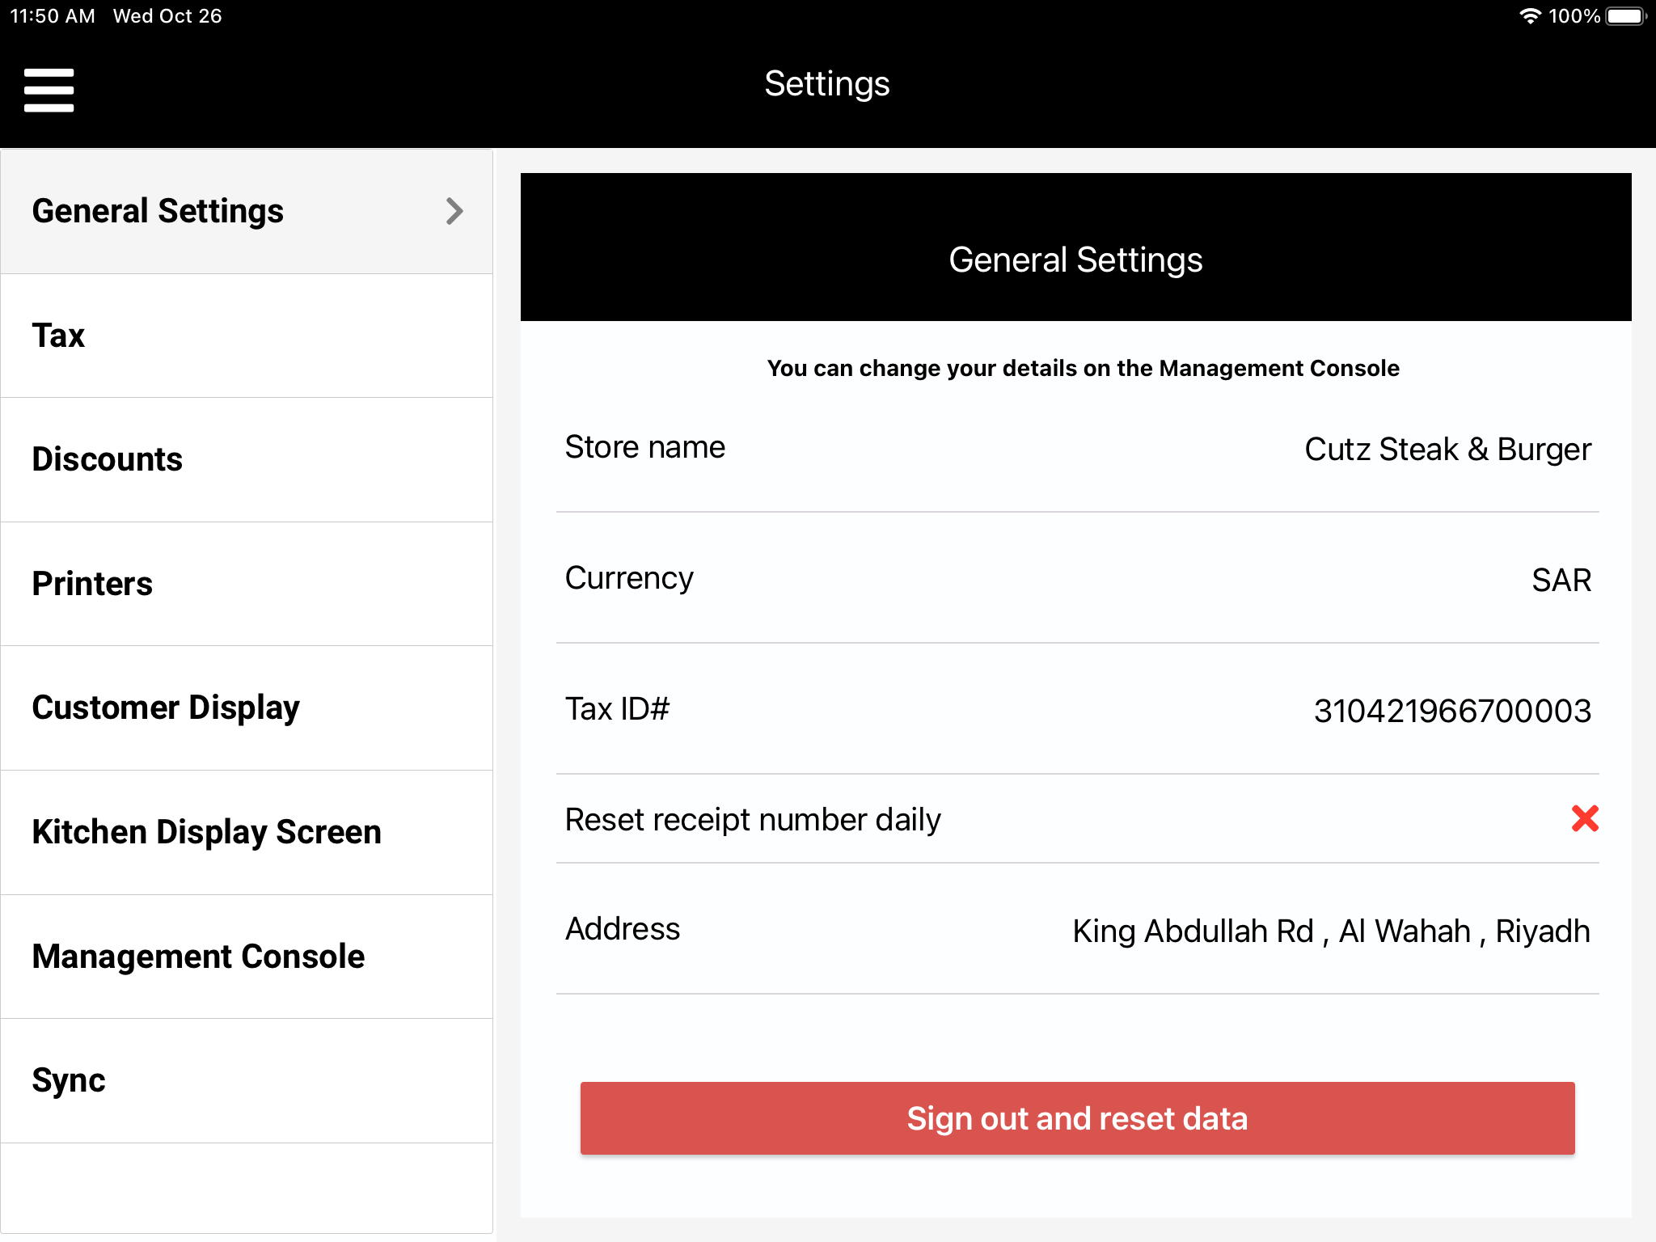
Task: Tap the Settings title in top bar
Action: pos(827,84)
